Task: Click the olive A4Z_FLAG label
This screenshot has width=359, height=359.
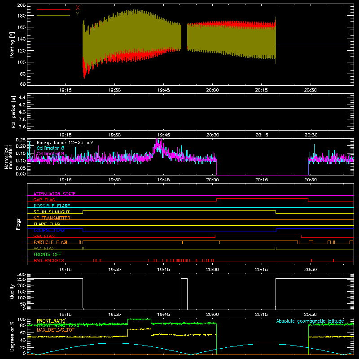Action: pos(44,248)
